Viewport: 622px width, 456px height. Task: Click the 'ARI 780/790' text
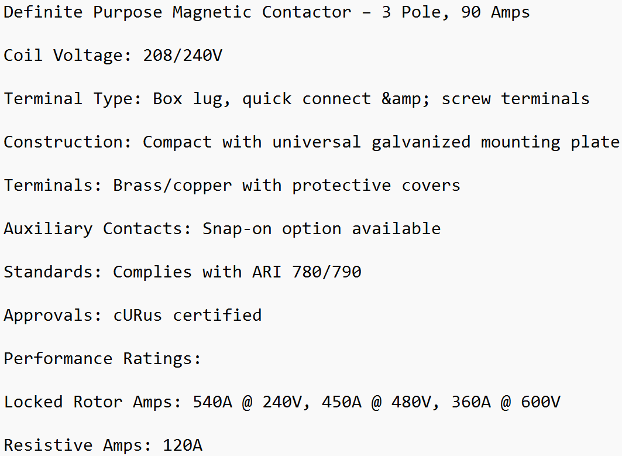pos(307,272)
